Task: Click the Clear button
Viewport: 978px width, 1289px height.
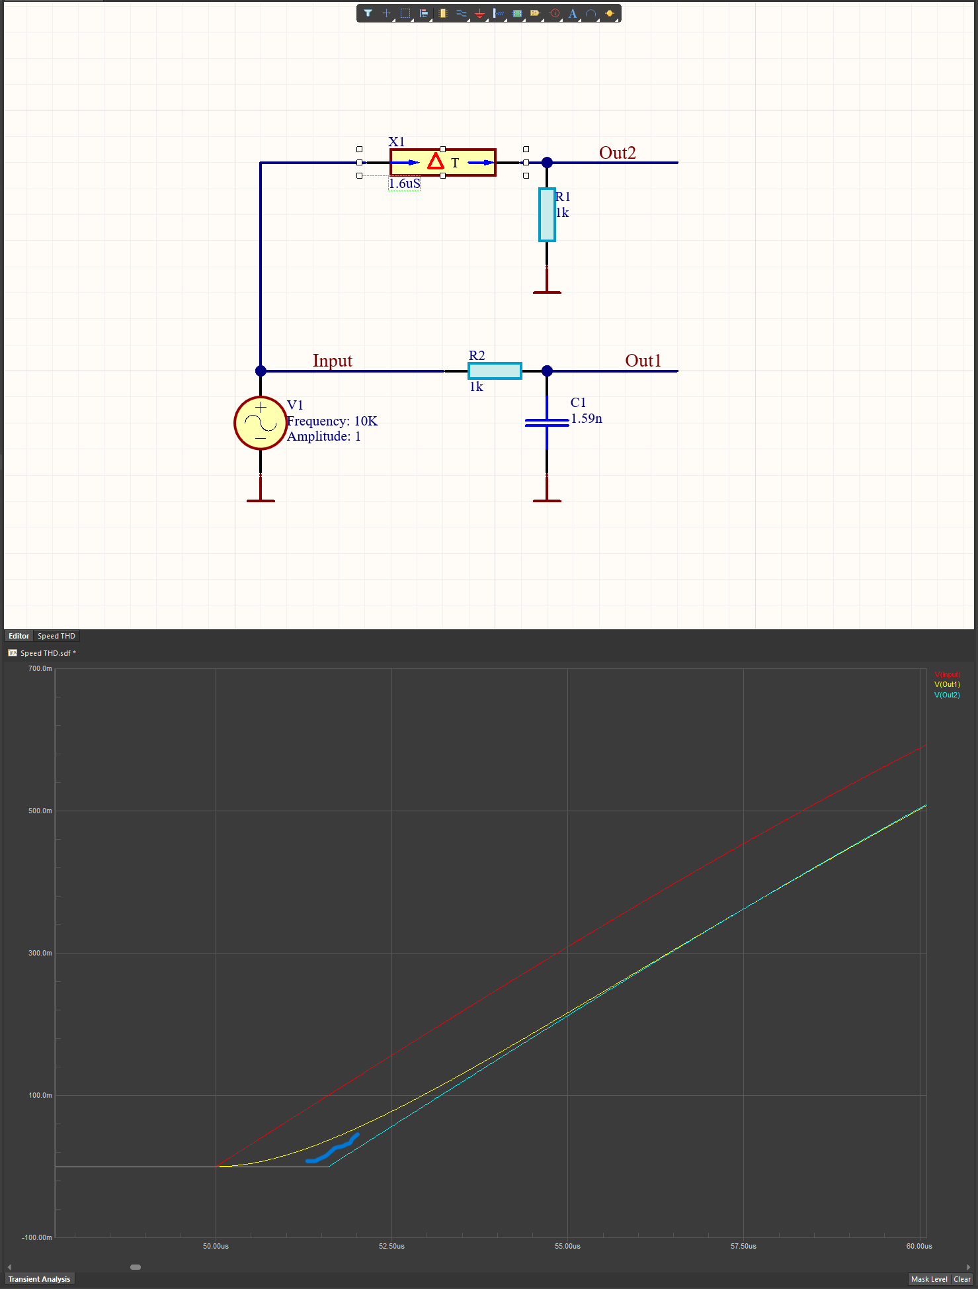Action: [962, 1279]
